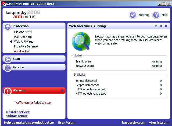
Task: Expand the Service section
Action: 34,67
